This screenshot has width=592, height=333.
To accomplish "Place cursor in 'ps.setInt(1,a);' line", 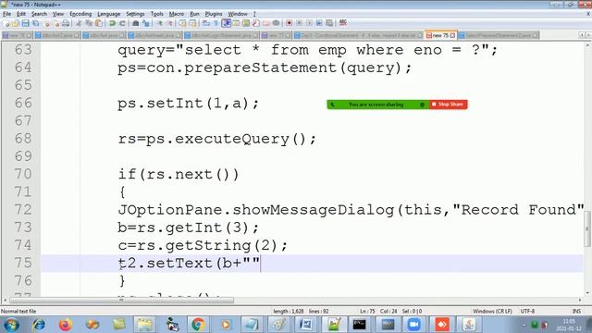I will pyautogui.click(x=188, y=103).
